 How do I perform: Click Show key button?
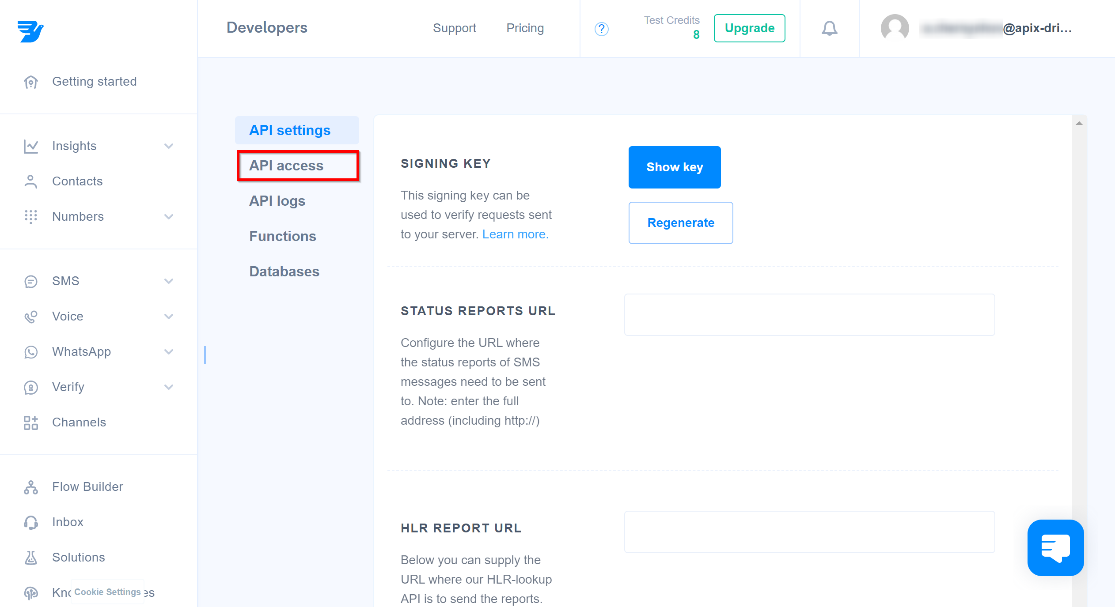coord(675,167)
